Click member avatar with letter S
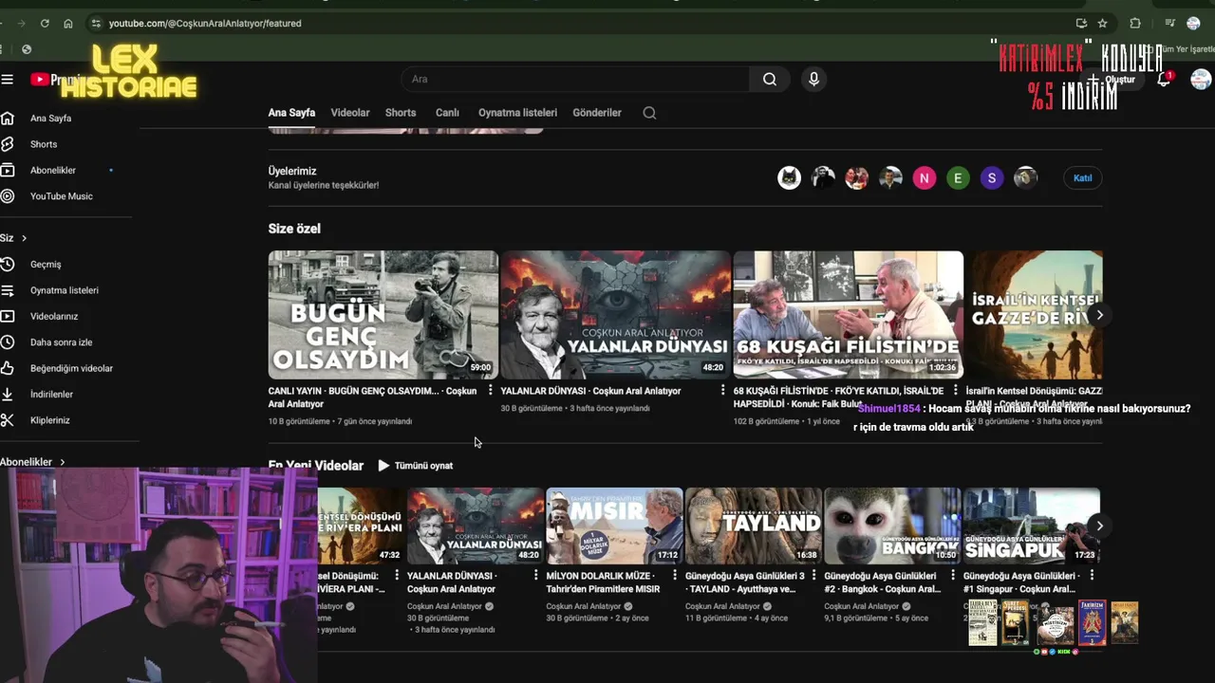Screen dimensions: 1215x683 (x=992, y=178)
